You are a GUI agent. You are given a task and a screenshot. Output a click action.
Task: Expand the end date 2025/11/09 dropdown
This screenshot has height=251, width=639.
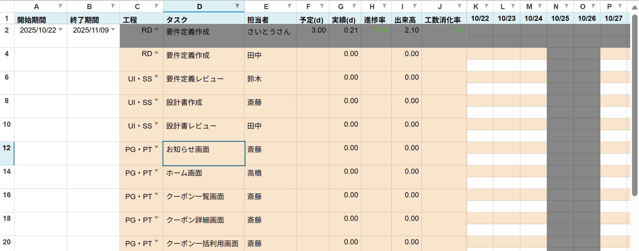point(113,30)
